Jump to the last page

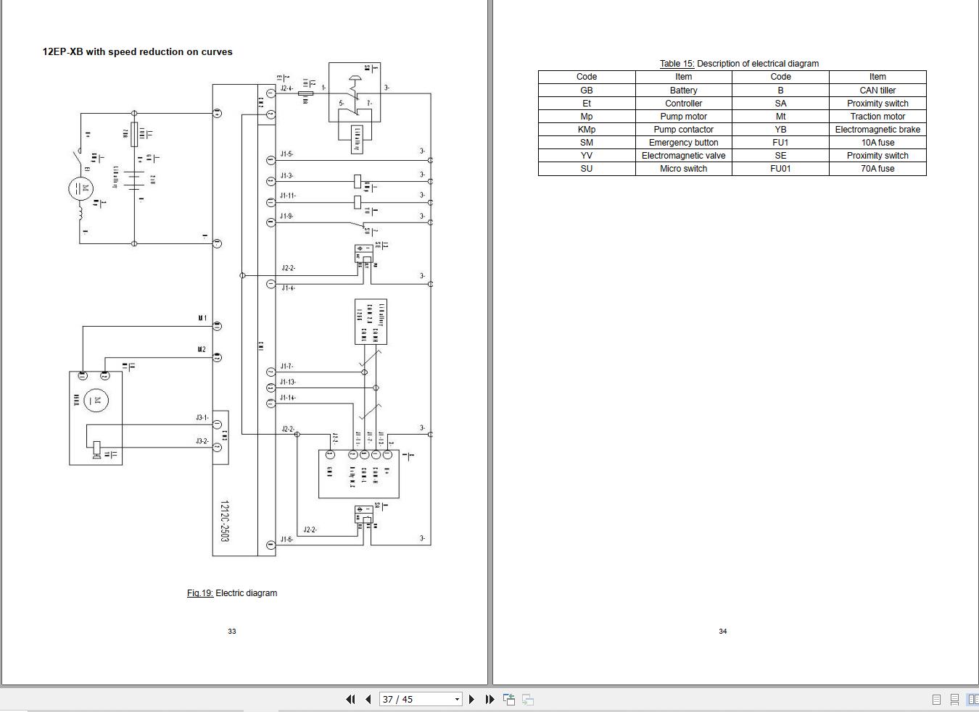[489, 699]
